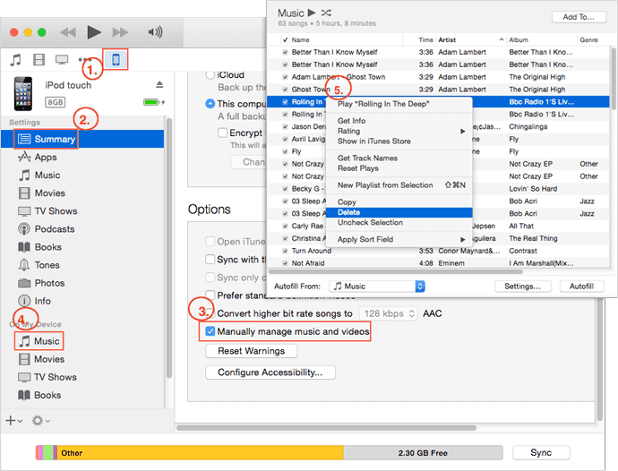
Task: Choose Uncheck Selection menu entry
Action: pos(399,223)
